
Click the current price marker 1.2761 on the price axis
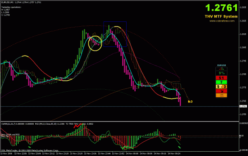[x=243, y=106]
